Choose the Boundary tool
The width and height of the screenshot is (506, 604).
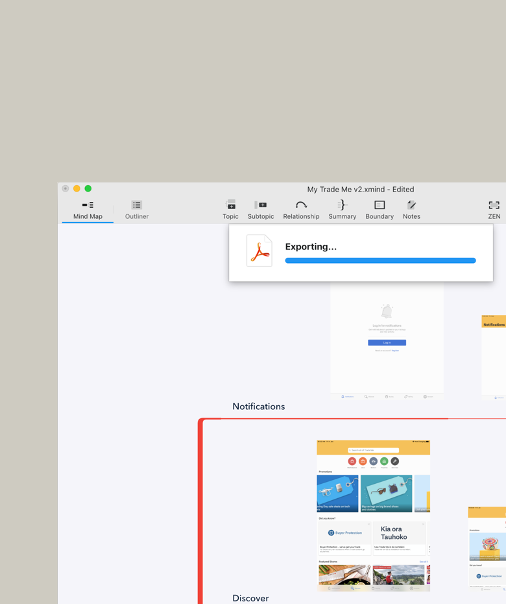coord(379,210)
